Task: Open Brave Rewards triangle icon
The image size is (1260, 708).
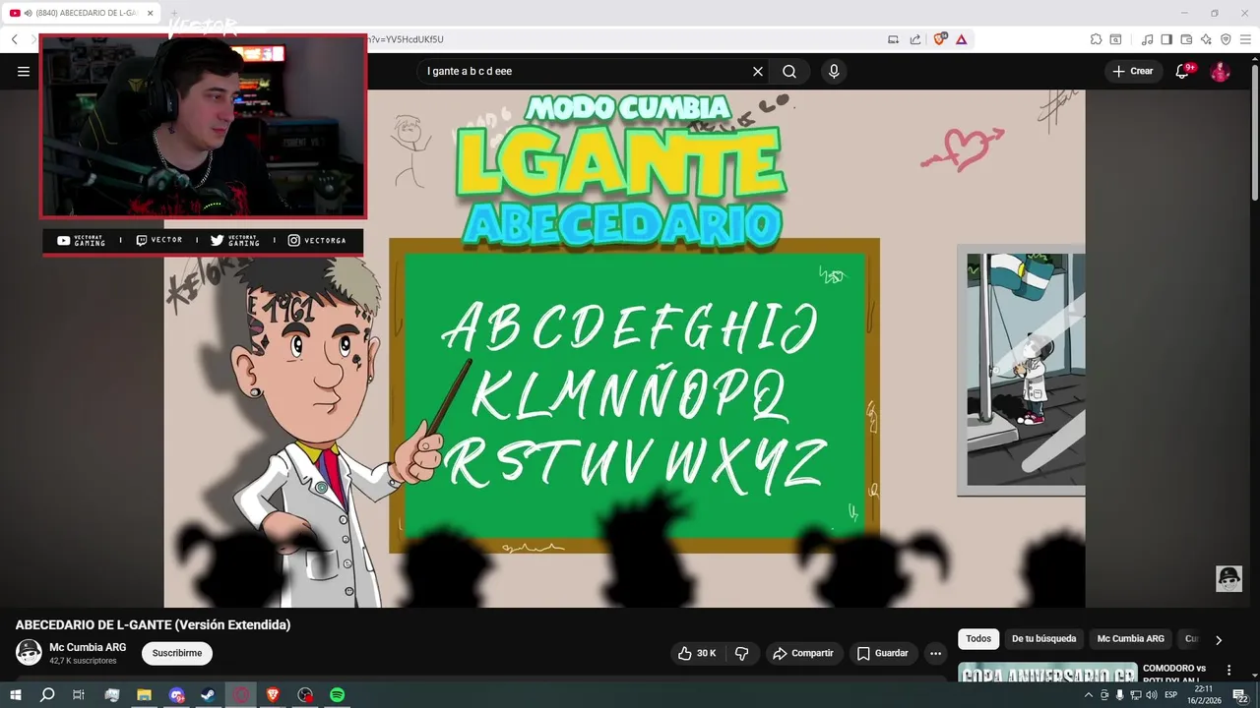Action: click(x=961, y=39)
